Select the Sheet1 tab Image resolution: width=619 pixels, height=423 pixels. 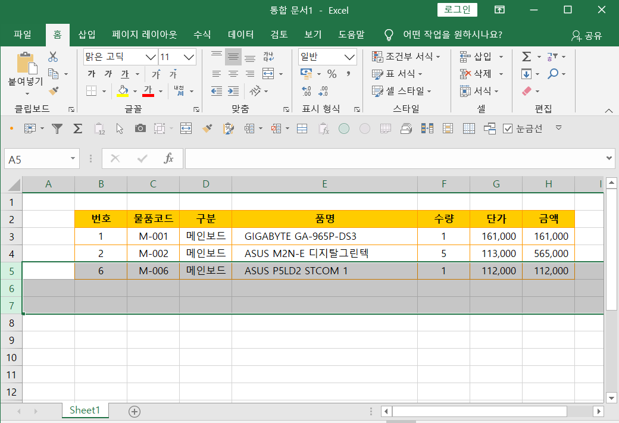85,411
